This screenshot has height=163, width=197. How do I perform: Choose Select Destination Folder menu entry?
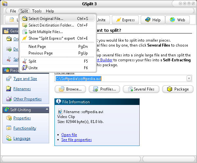tap(58, 25)
